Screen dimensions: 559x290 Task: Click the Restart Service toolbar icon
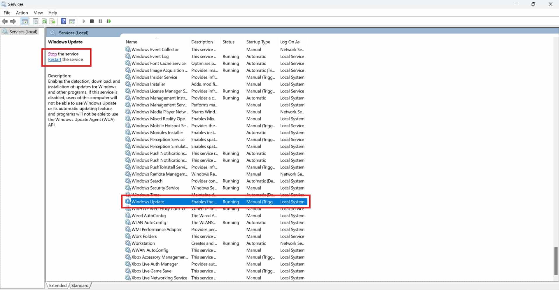click(x=109, y=21)
